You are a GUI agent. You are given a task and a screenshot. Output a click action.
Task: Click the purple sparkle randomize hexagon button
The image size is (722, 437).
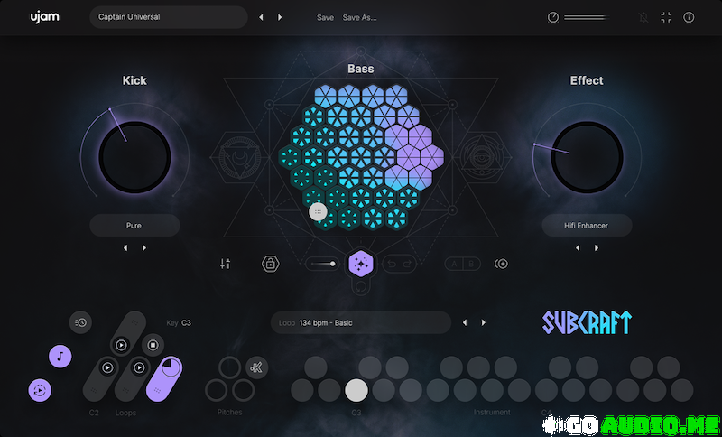[361, 264]
